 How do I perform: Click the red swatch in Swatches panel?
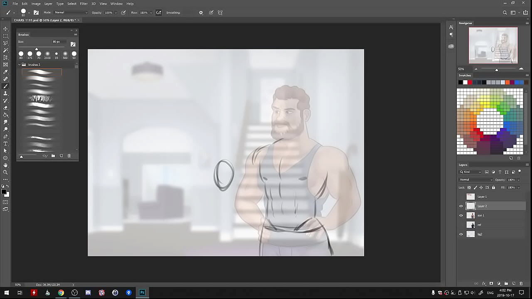tap(470, 82)
